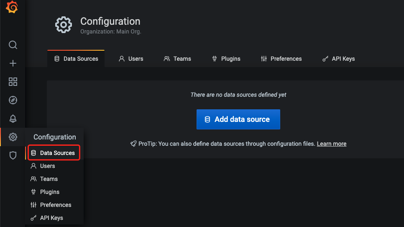The width and height of the screenshot is (404, 227).
Task: Open the Alerting bell icon
Action: tap(13, 119)
